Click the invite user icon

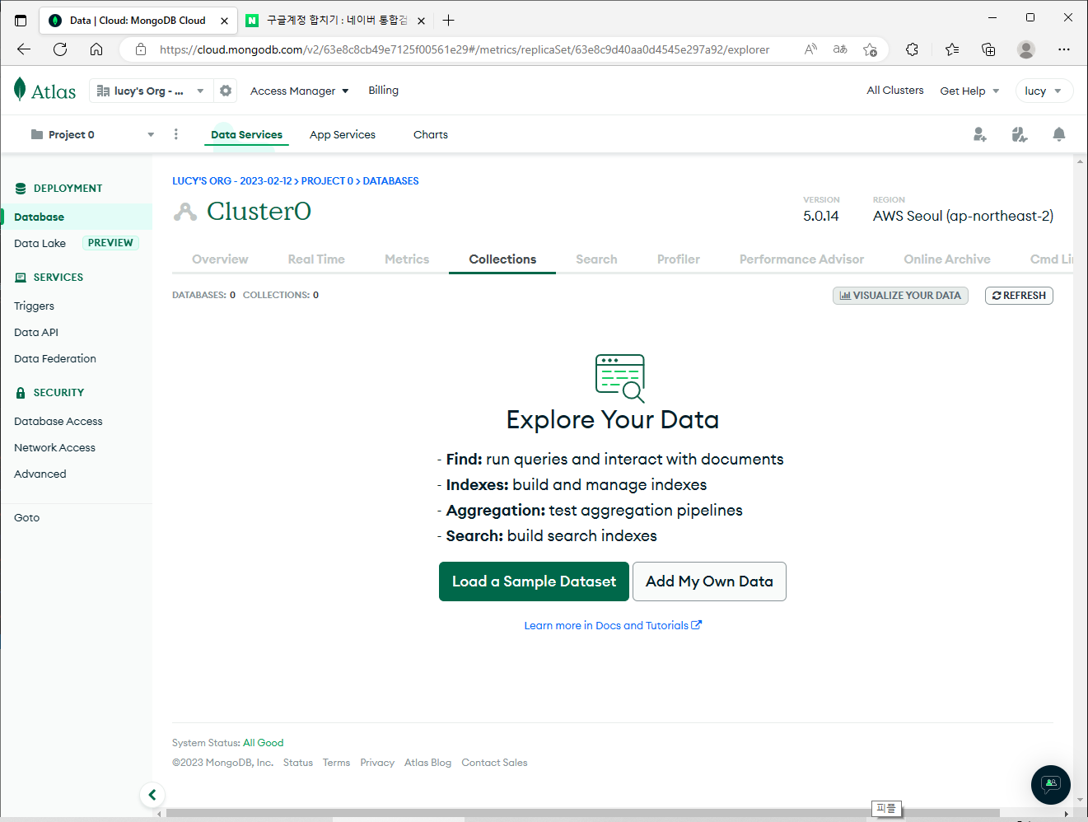click(980, 134)
